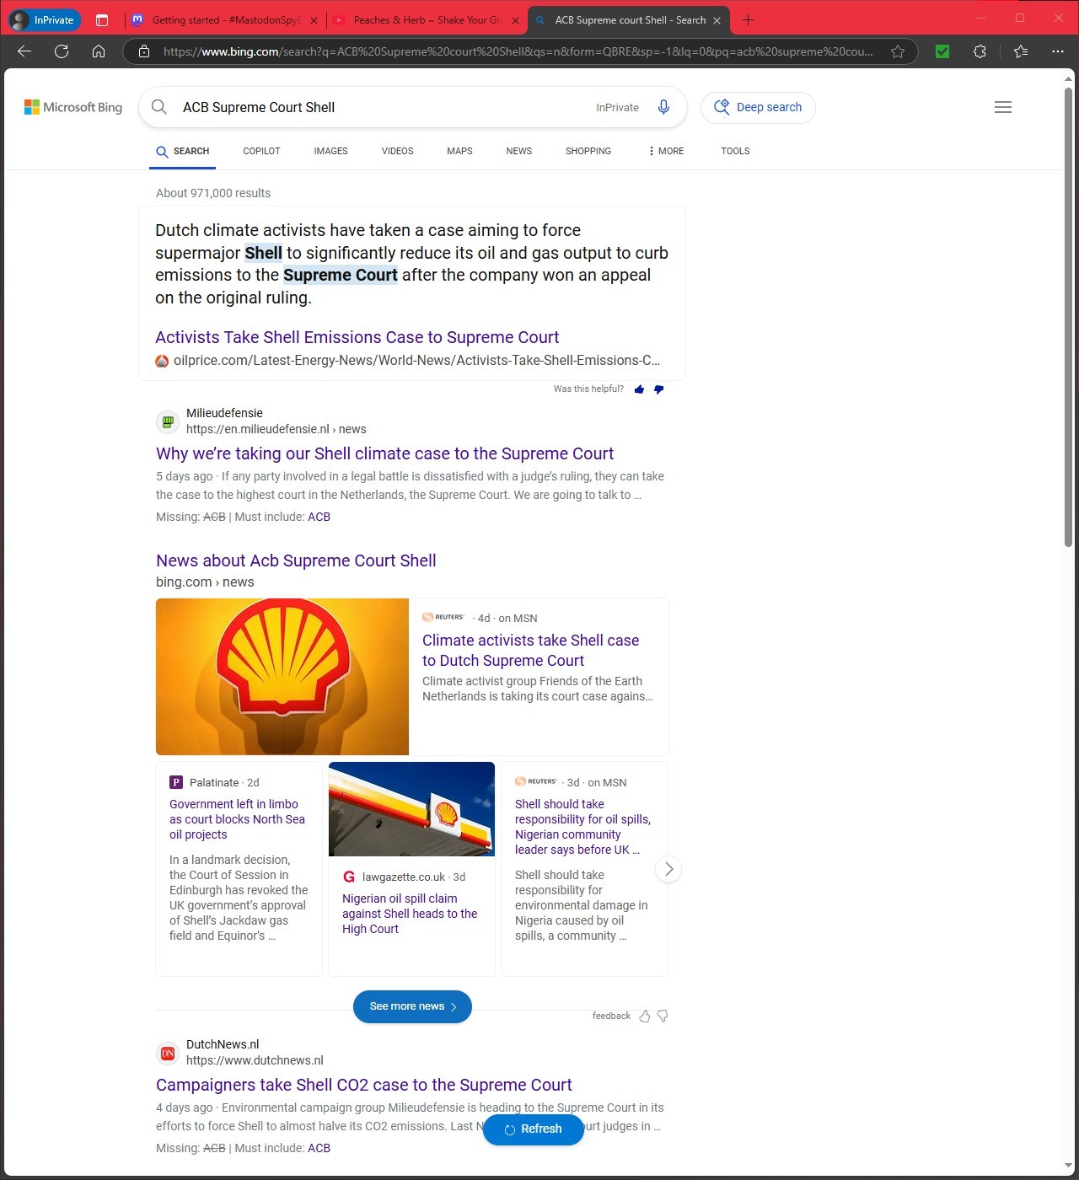This screenshot has width=1079, height=1180.
Task: Click the Shell logo news image
Action: pos(282,677)
